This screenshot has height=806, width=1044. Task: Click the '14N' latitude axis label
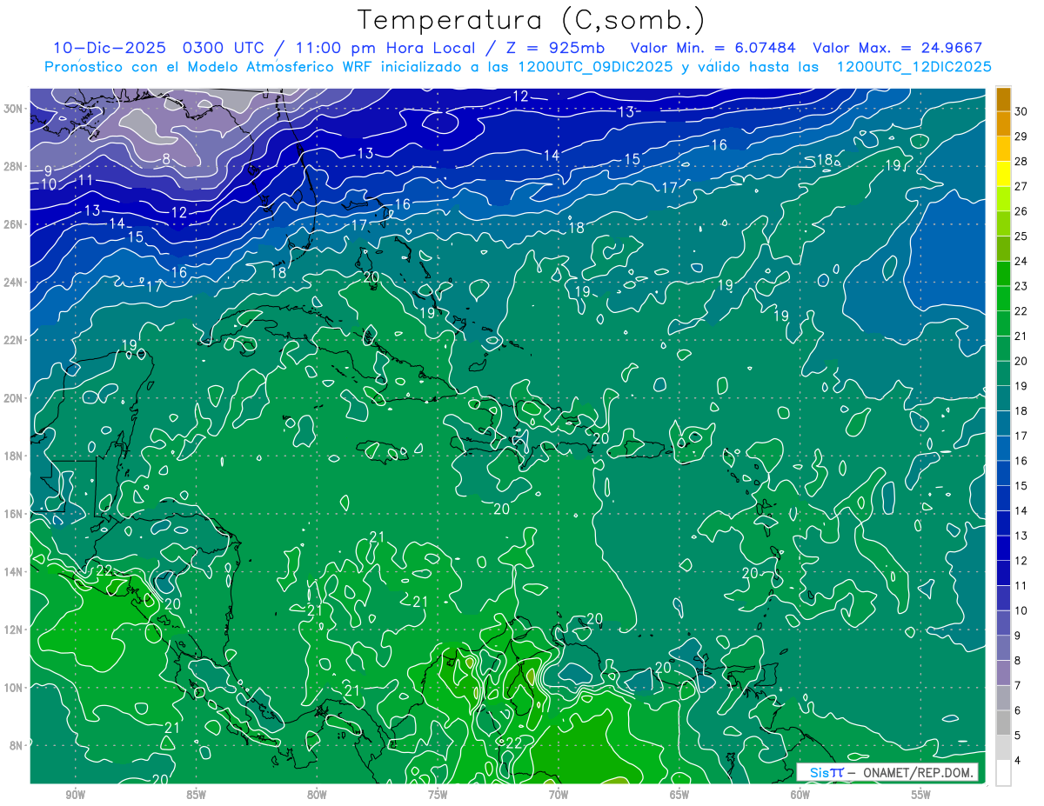(x=15, y=571)
